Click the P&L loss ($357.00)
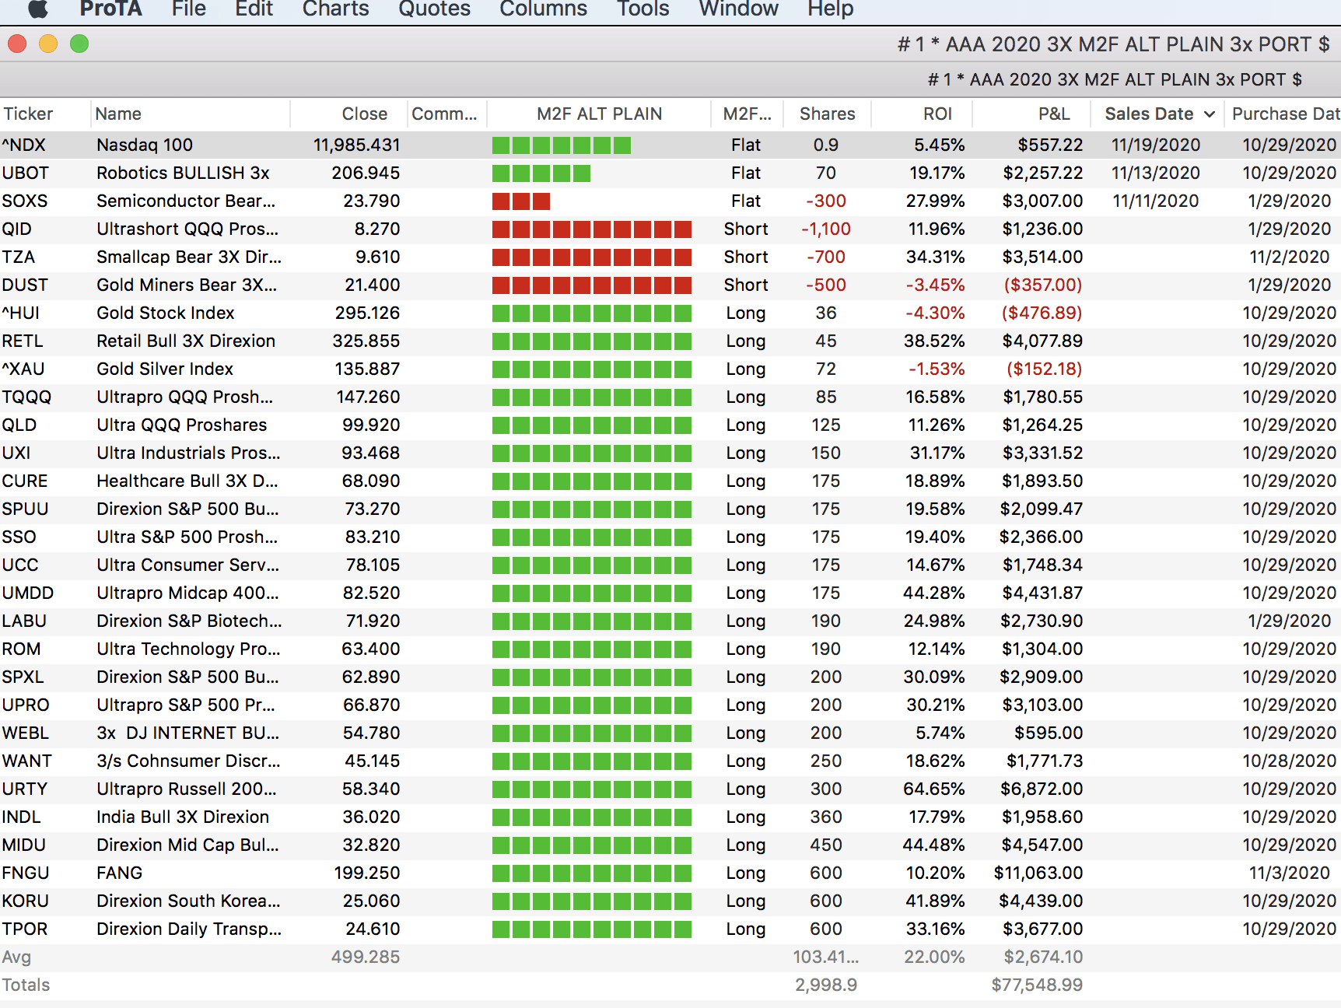1341x1008 pixels. 1042,285
